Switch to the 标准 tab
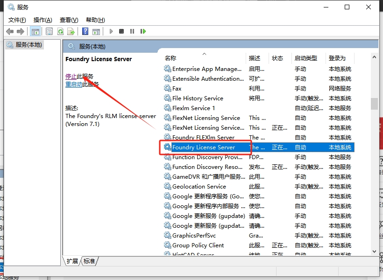Viewport: 383px width, 280px height. coord(89,261)
